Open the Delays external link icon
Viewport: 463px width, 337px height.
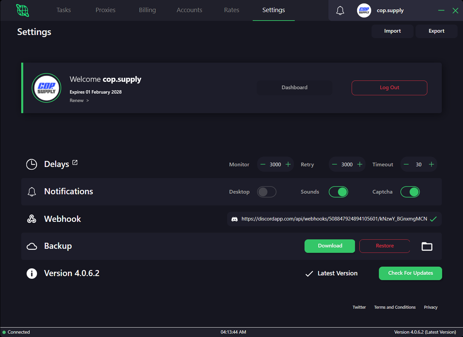point(75,163)
